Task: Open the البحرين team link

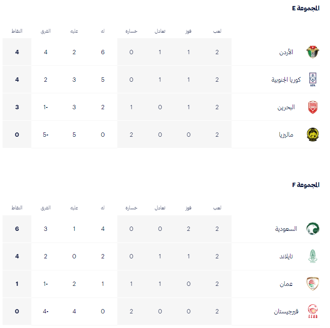Action: coord(286,107)
